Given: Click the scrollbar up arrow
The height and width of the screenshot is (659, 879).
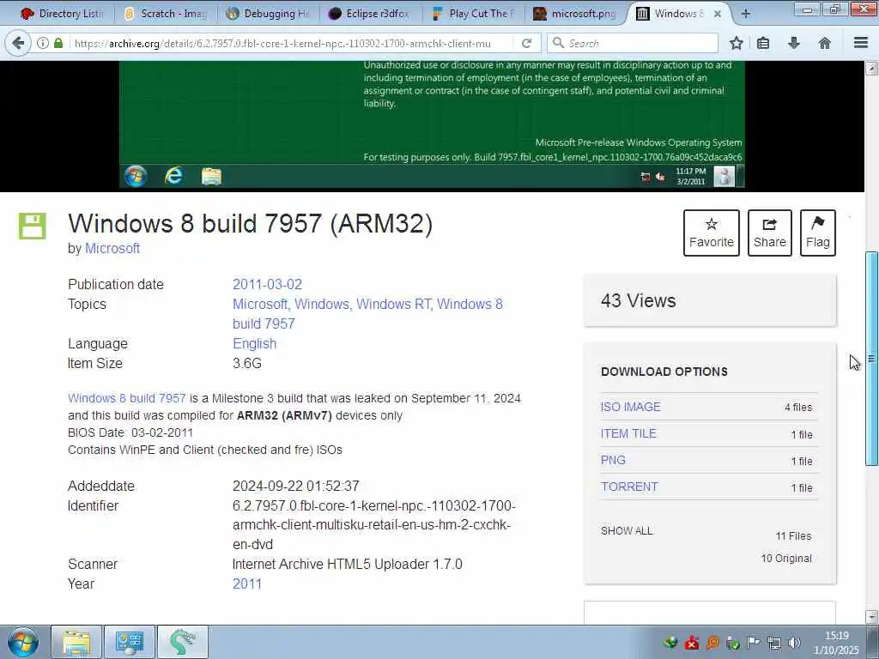Looking at the screenshot, I should click(871, 69).
